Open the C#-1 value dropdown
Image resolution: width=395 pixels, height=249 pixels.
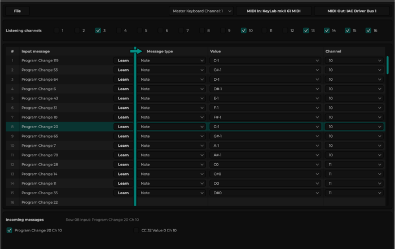pos(265,70)
